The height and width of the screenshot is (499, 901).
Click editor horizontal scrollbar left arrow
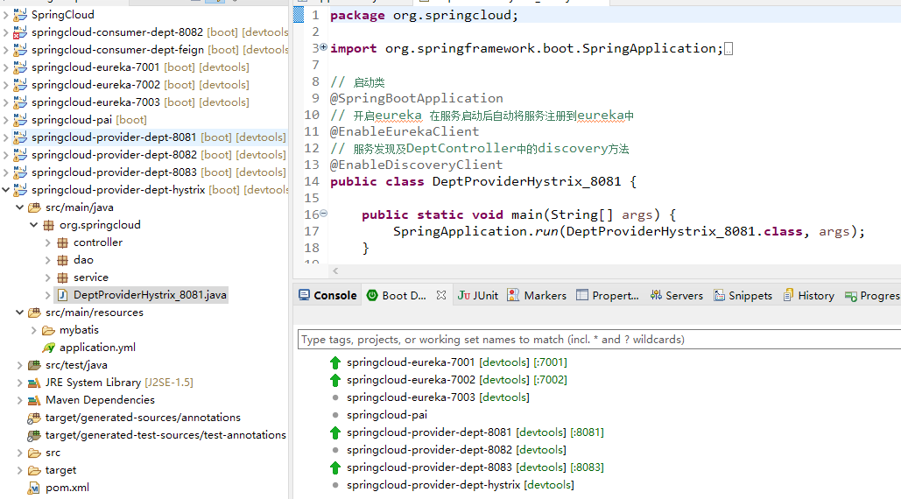pos(335,271)
